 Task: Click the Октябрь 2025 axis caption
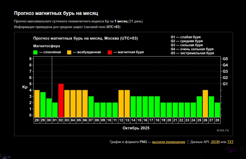(136, 128)
